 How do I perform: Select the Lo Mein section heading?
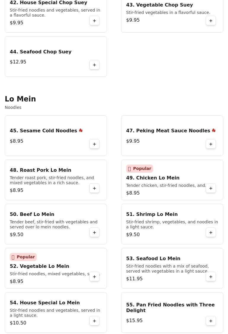click(20, 99)
